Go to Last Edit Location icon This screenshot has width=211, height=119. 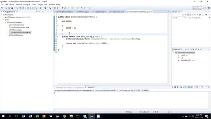click(x=82, y=8)
